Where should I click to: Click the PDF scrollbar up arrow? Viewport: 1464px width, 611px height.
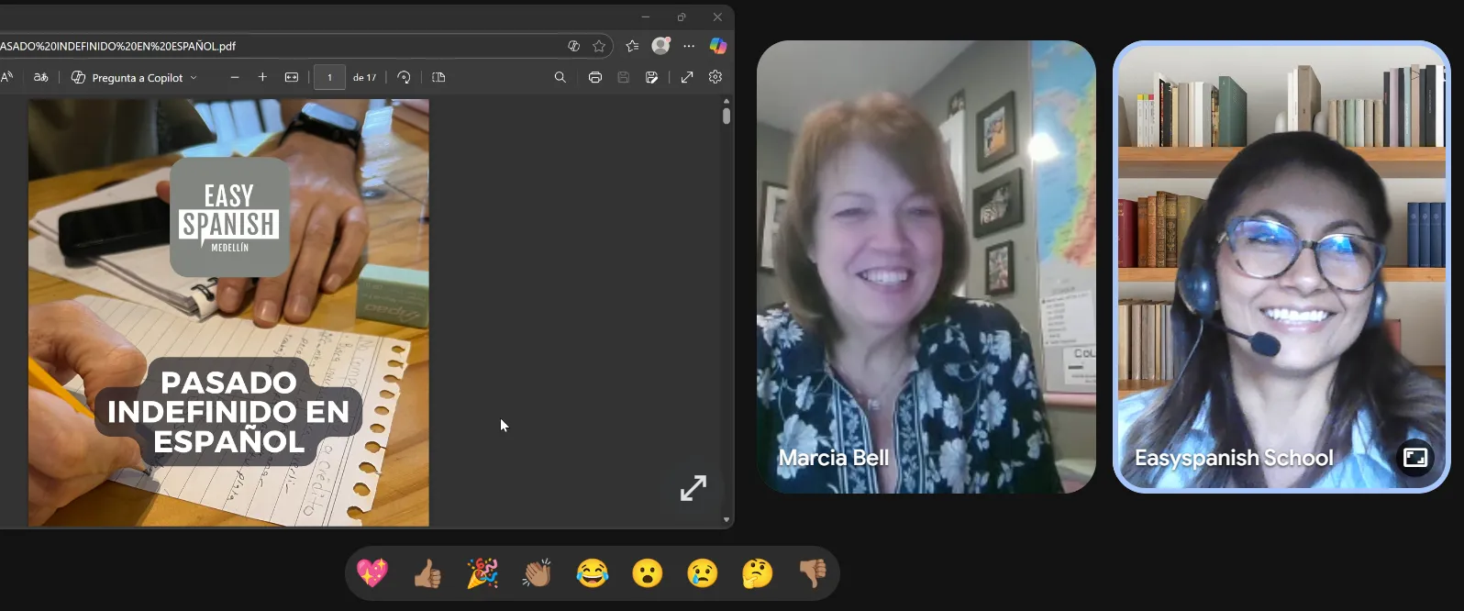point(726,101)
